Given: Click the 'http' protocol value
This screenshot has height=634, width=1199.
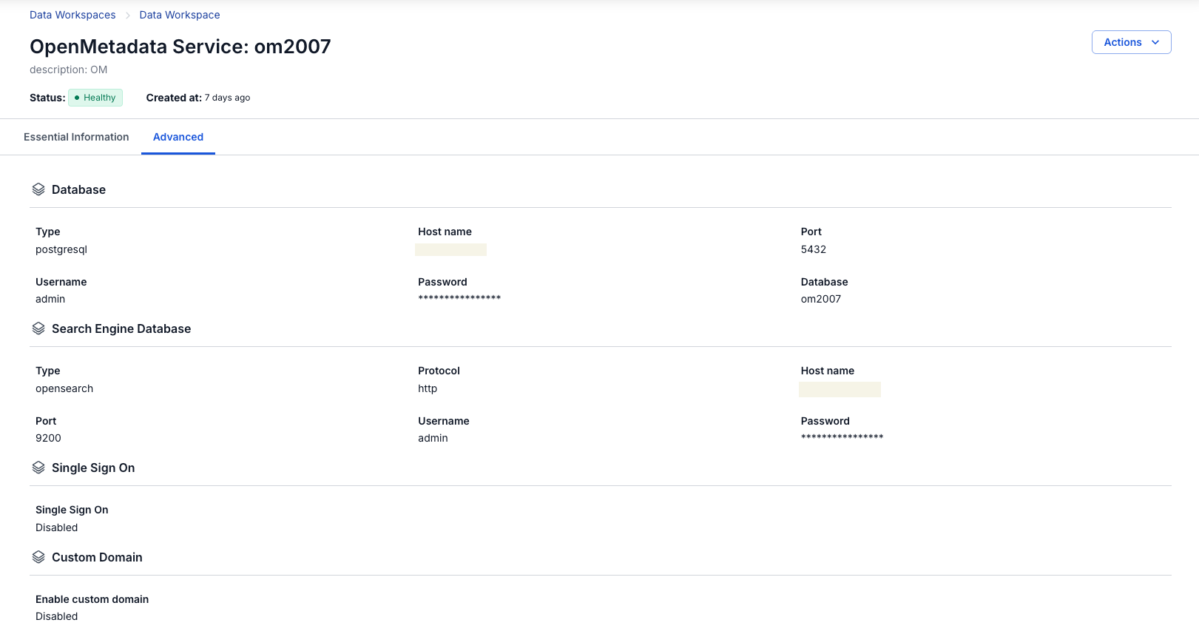Looking at the screenshot, I should coord(428,388).
